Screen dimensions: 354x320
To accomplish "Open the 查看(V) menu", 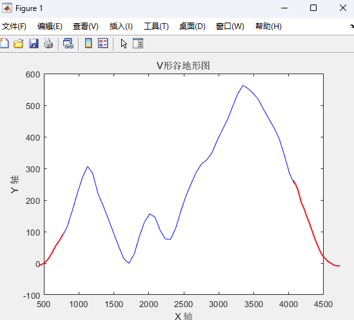I will coord(86,26).
